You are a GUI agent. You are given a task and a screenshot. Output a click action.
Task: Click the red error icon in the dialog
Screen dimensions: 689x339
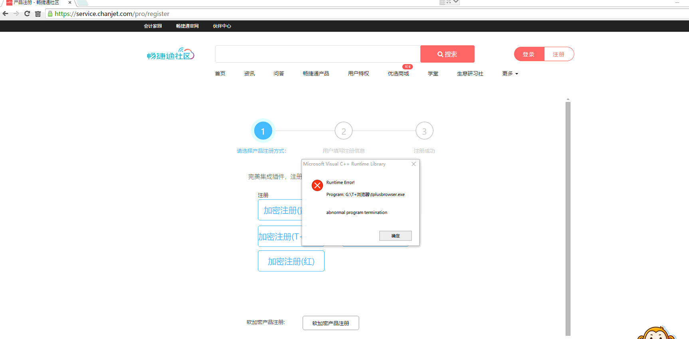317,185
